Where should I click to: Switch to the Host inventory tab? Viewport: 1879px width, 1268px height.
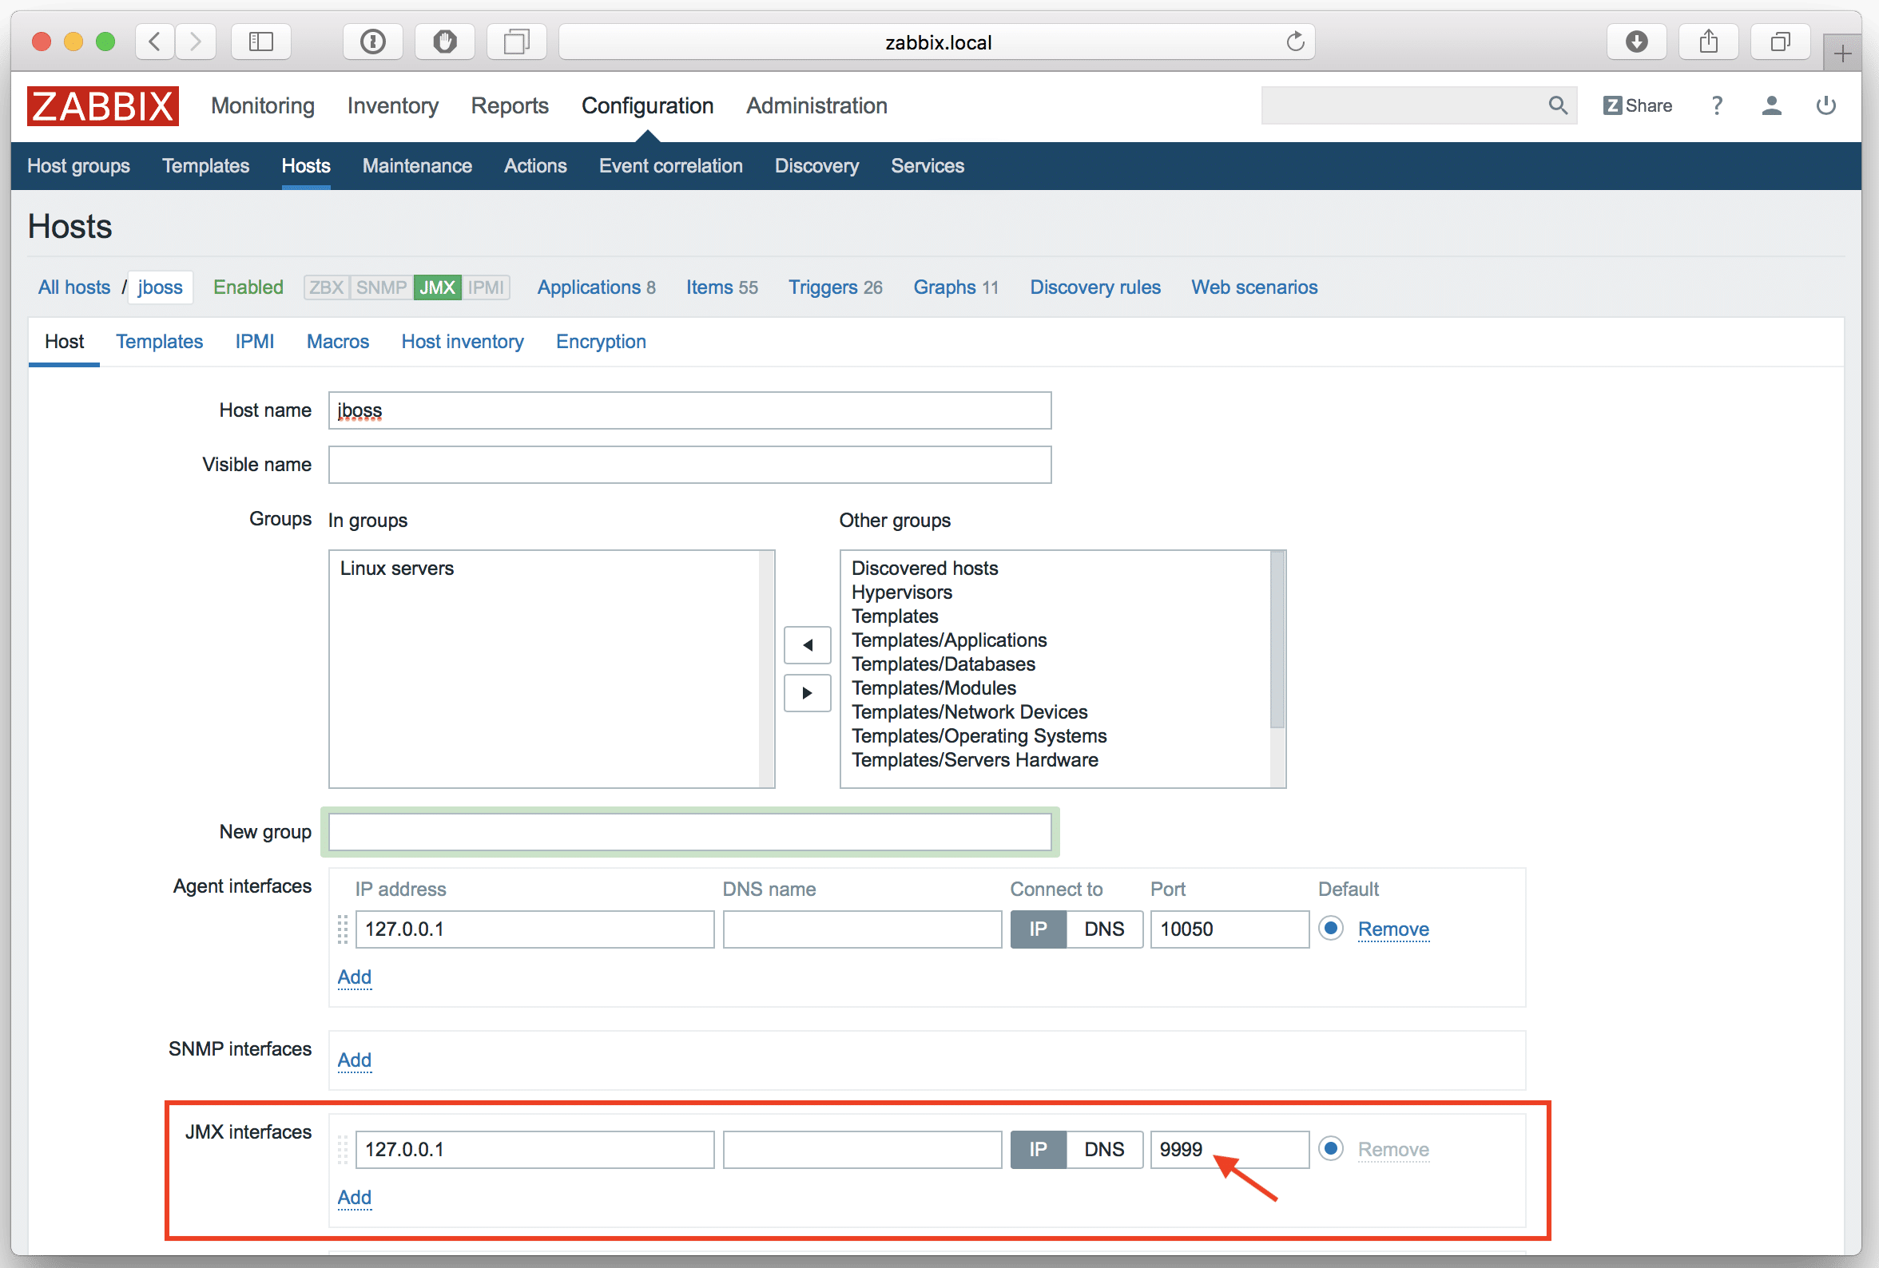(x=463, y=342)
